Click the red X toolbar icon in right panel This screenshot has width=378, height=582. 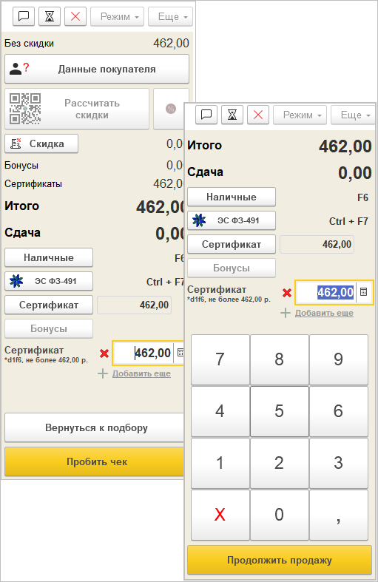click(x=258, y=115)
